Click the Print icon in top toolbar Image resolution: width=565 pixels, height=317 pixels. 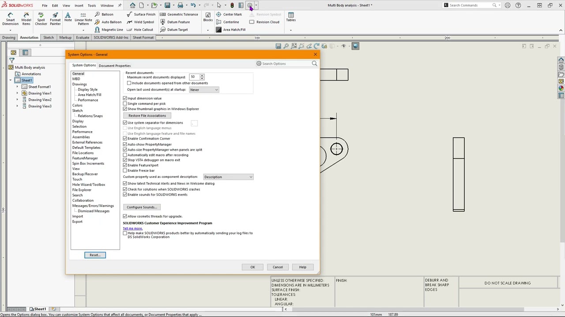pyautogui.click(x=180, y=5)
